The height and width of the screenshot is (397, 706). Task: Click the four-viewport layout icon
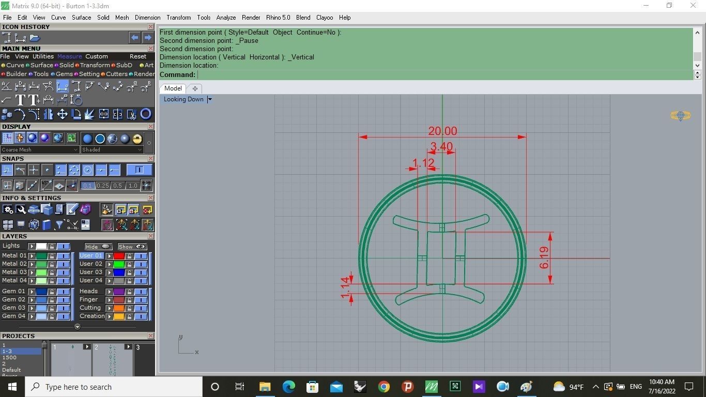[x=8, y=224]
